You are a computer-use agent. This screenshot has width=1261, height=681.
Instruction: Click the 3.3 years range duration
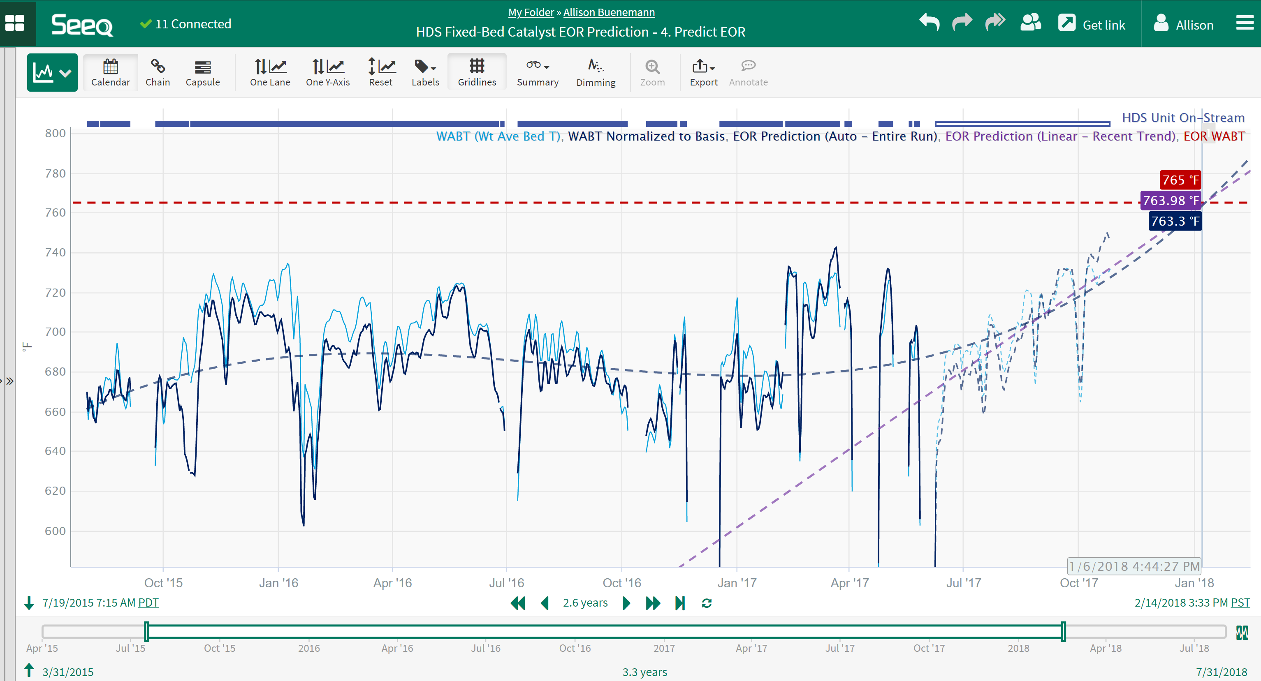point(644,672)
